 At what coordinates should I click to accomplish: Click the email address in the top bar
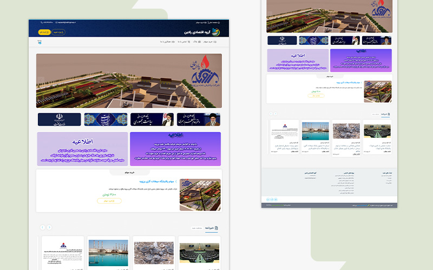click(65, 22)
